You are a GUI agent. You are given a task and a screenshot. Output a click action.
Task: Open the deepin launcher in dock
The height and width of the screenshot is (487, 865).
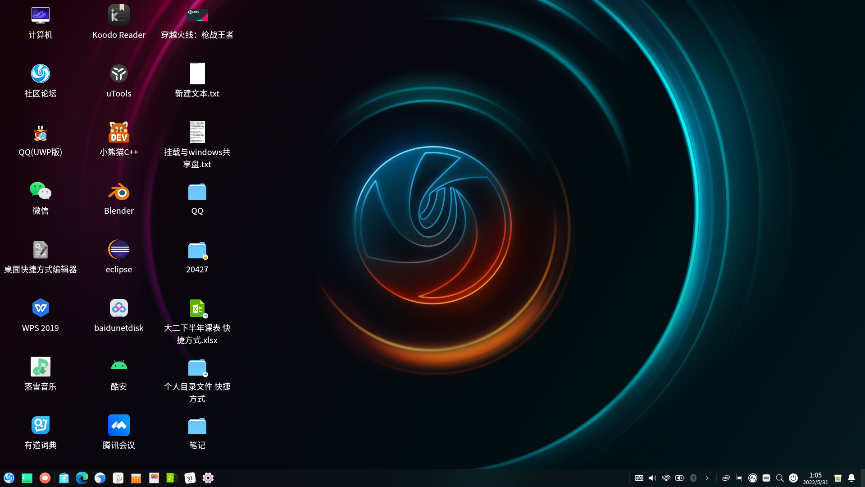(9, 478)
